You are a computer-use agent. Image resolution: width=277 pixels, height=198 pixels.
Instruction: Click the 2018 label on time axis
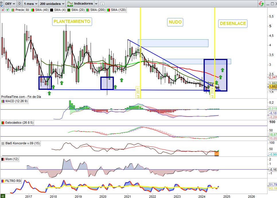tap(53, 196)
